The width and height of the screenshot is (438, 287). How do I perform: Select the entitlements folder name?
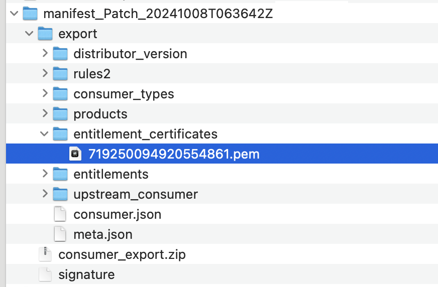pos(111,174)
